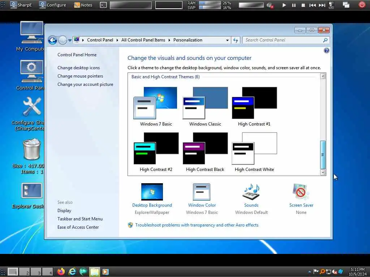Switch to virtual desktop 2

pos(25,272)
